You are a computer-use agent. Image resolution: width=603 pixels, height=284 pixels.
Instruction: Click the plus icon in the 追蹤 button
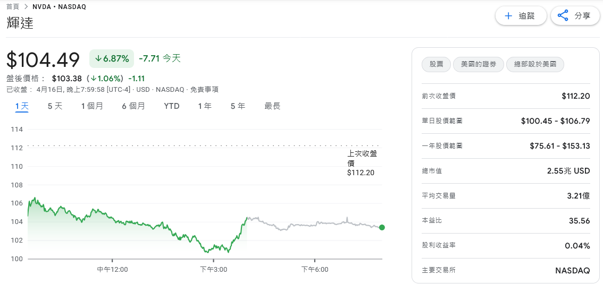pyautogui.click(x=508, y=16)
